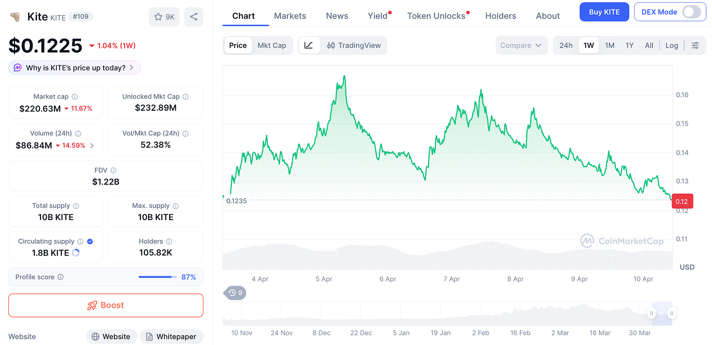Enable the Log scale option

pyautogui.click(x=672, y=45)
